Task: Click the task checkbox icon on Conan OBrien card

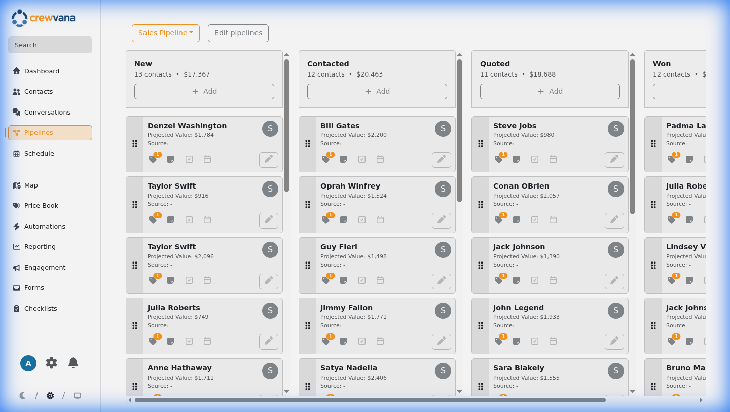Action: [535, 220]
